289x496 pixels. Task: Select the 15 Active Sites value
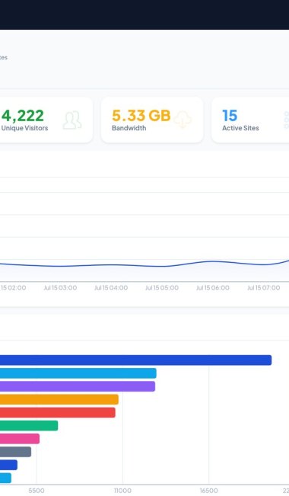coord(230,116)
